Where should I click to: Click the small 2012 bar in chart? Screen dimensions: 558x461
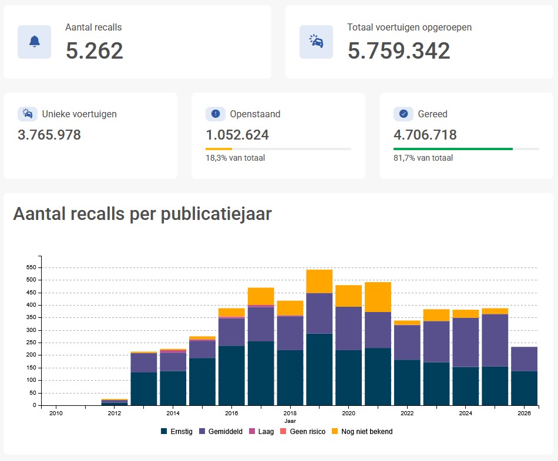tap(114, 402)
